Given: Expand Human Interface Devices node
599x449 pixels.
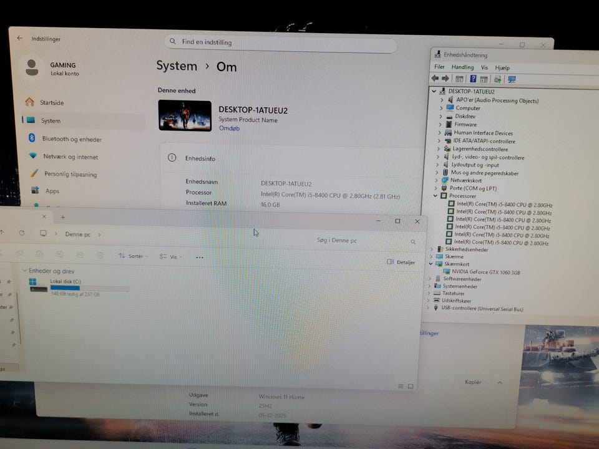Looking at the screenshot, I should (439, 133).
